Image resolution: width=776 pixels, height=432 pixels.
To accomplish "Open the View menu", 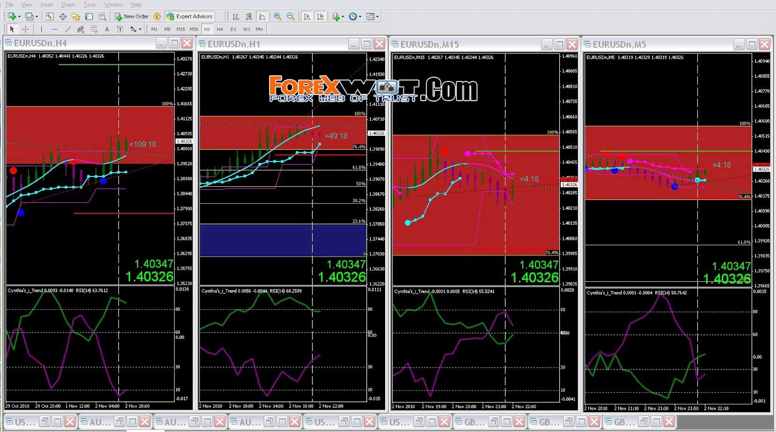I will [27, 5].
